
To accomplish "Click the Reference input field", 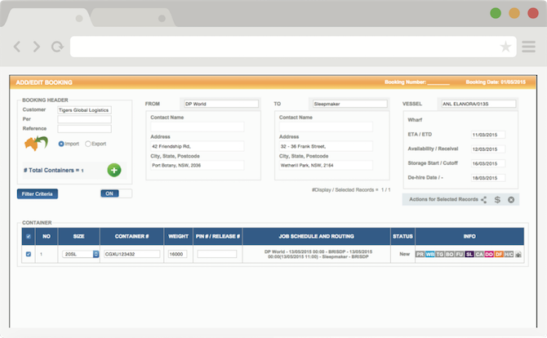I will tap(84, 129).
